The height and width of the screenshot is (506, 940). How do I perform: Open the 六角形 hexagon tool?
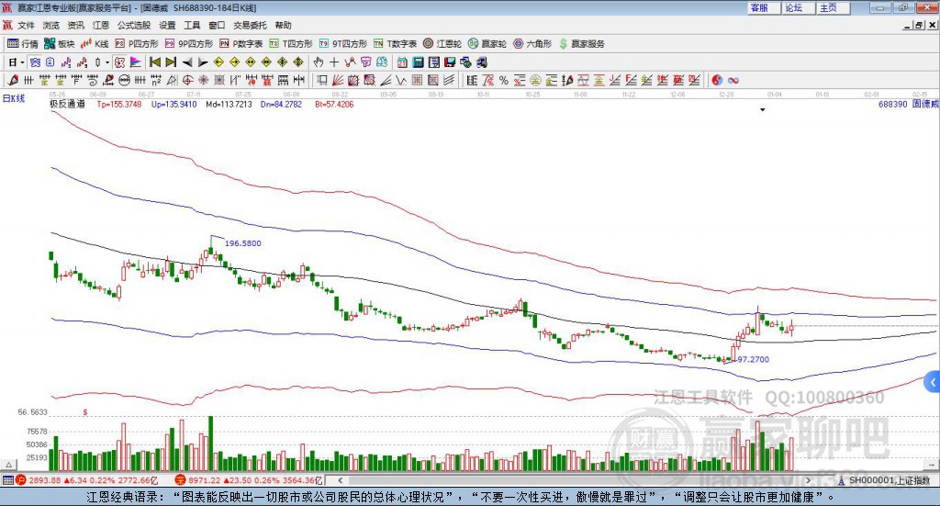pos(532,44)
